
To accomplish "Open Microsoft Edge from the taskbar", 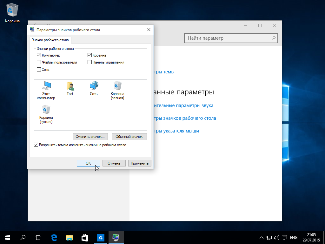I will click(x=54, y=237).
